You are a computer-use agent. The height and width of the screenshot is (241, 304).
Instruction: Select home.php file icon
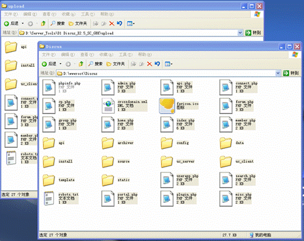[x=108, y=124]
